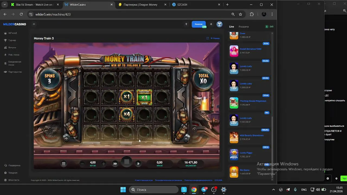Image resolution: width=347 pixels, height=195 pixels.
Task: Increase the bet with the plus button
Action: pyautogui.click(x=104, y=164)
